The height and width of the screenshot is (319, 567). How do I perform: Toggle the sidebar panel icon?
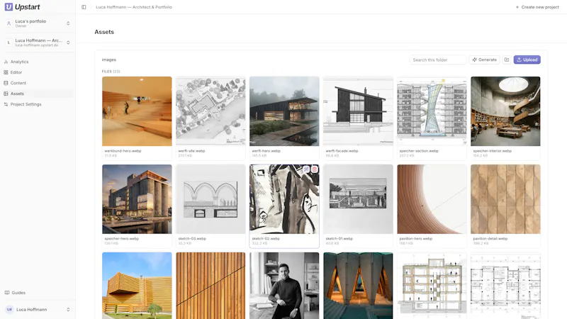84,7
